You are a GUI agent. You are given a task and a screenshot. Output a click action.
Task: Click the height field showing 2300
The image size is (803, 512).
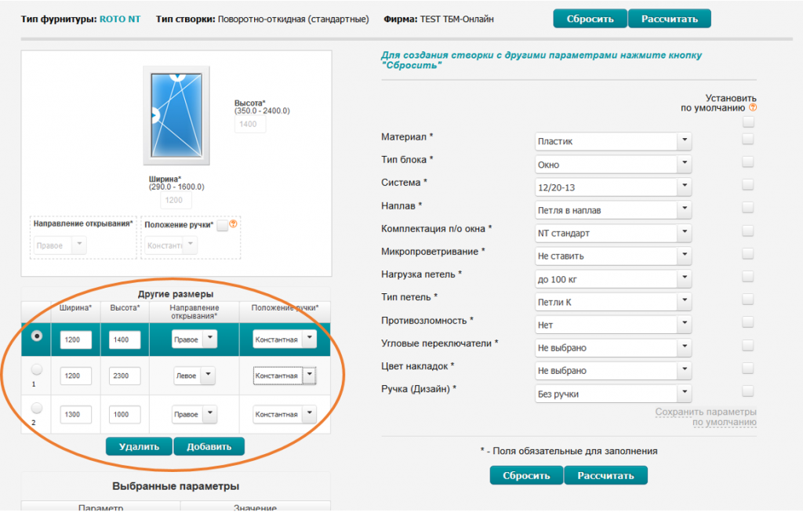(x=125, y=376)
